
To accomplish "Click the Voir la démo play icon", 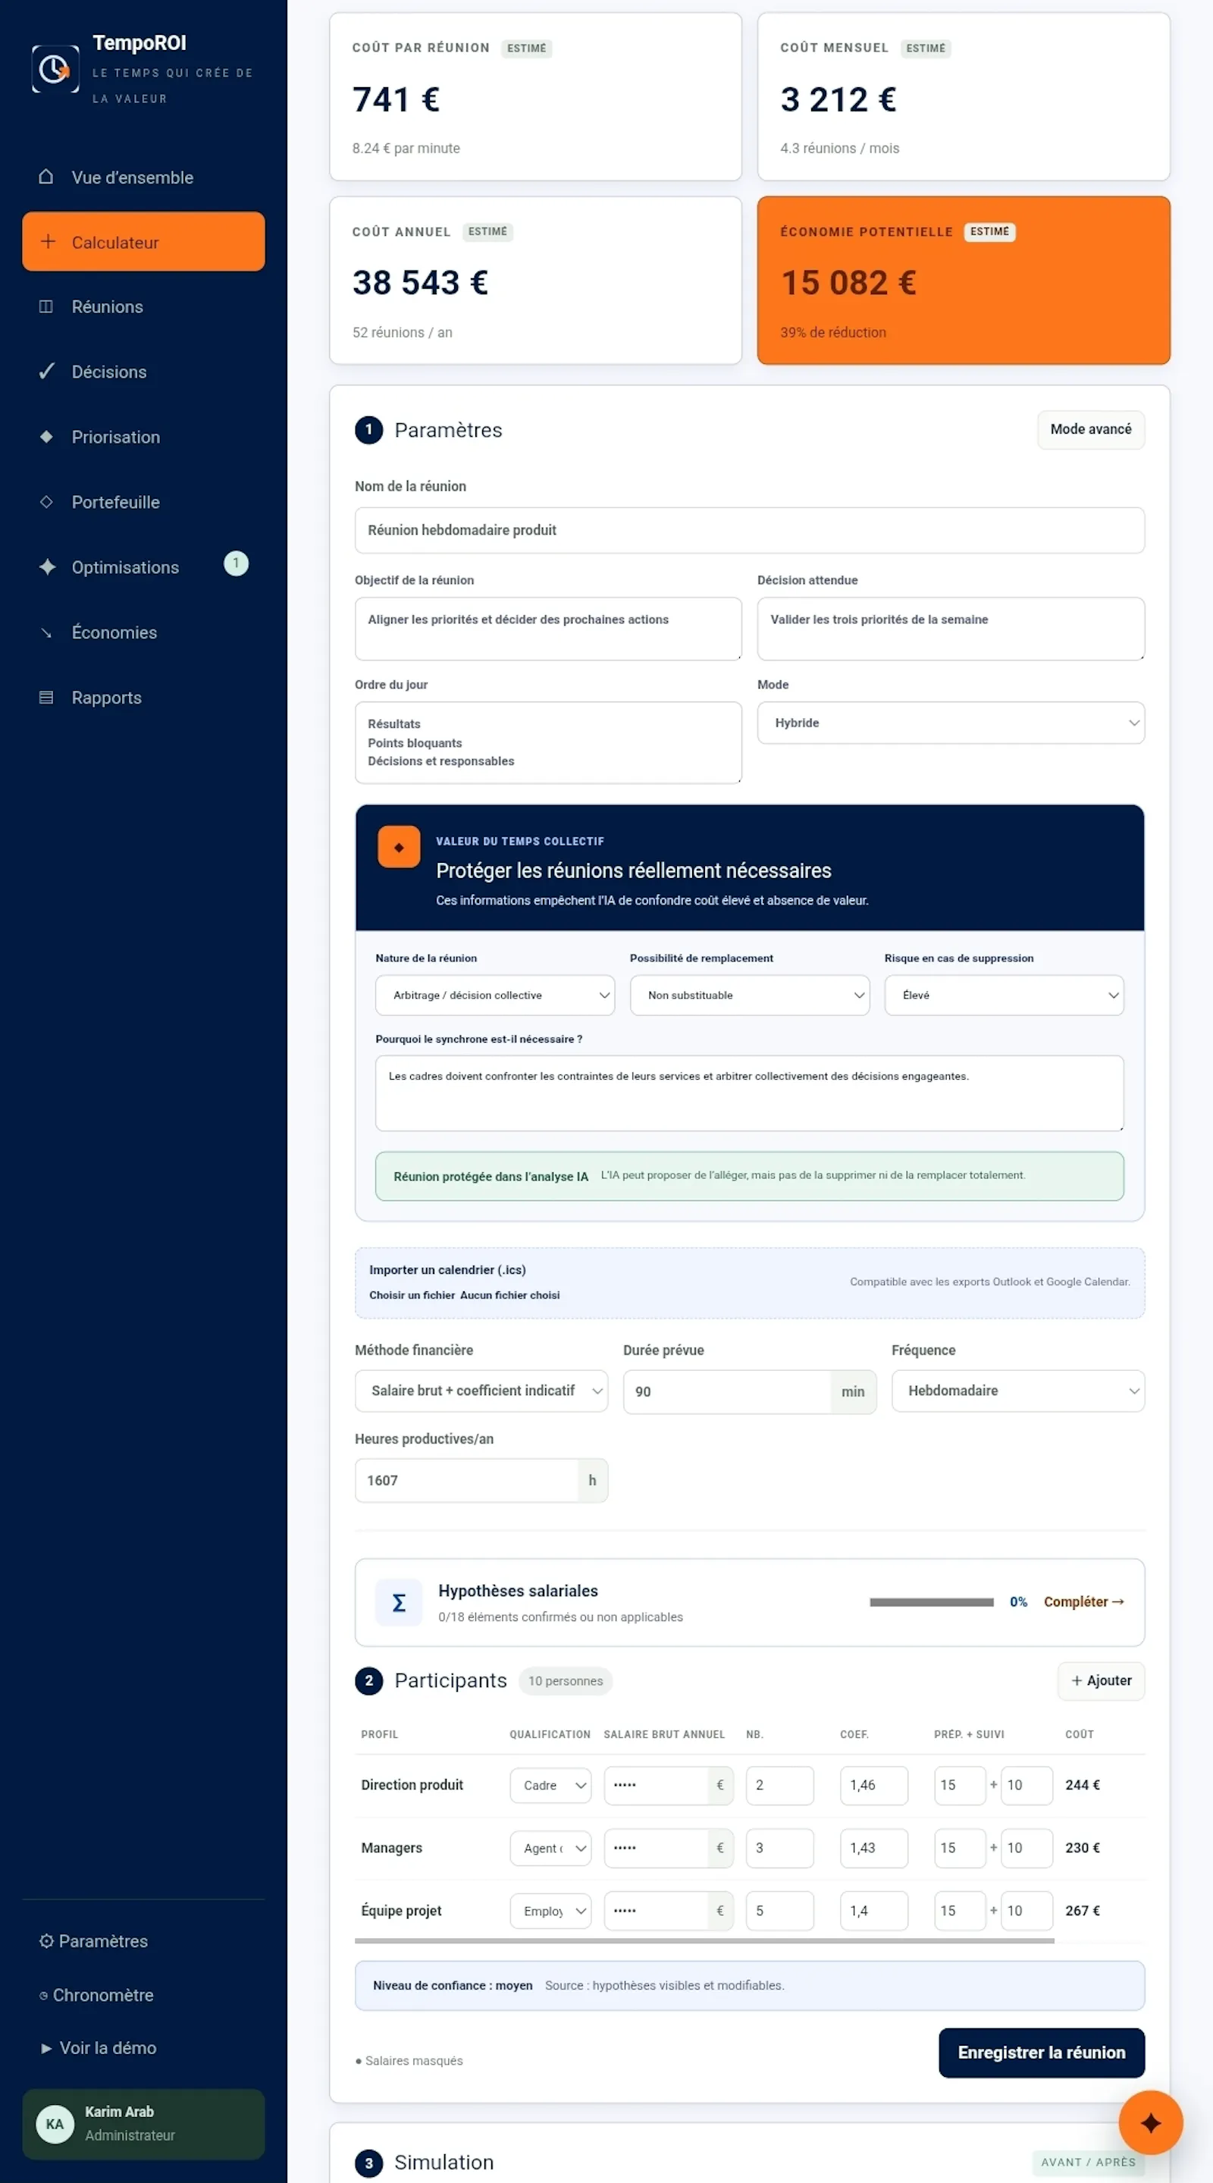I will [x=45, y=2048].
